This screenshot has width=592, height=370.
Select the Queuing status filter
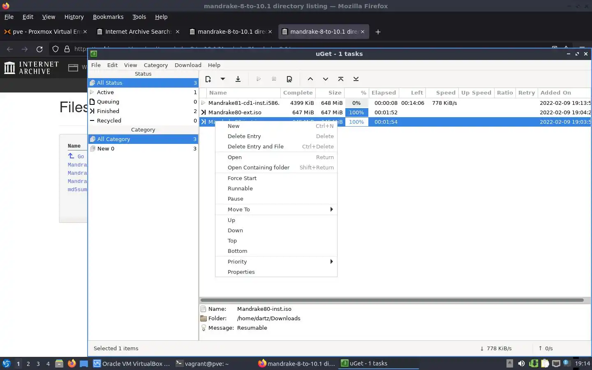pos(143,102)
